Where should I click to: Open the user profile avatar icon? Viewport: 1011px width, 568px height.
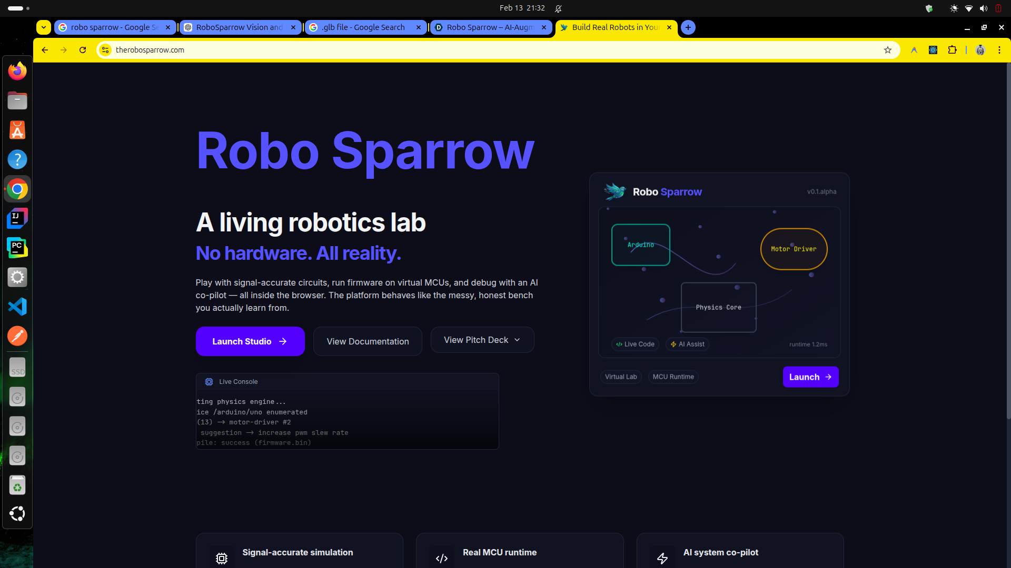980,50
